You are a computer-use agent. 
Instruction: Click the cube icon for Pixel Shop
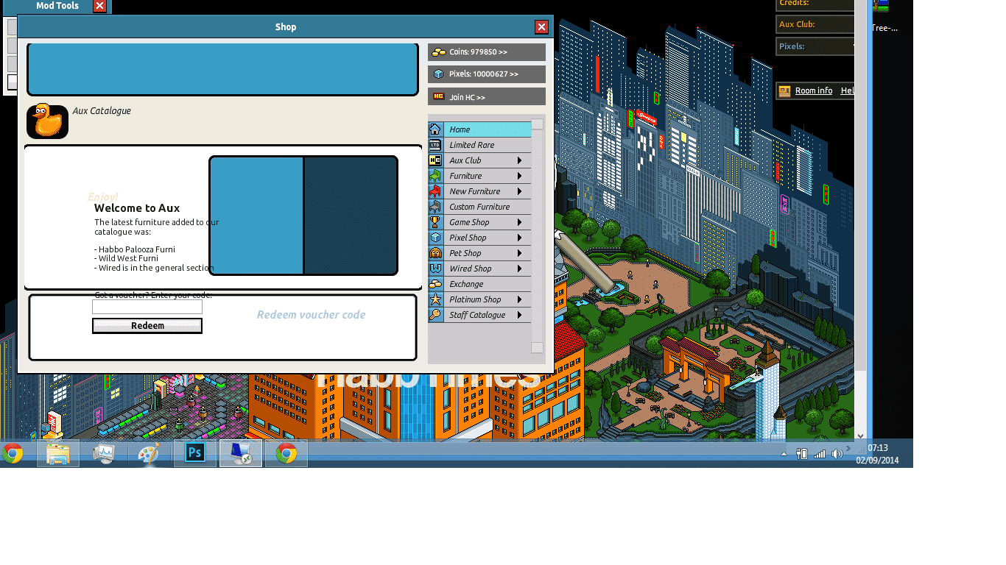click(435, 238)
